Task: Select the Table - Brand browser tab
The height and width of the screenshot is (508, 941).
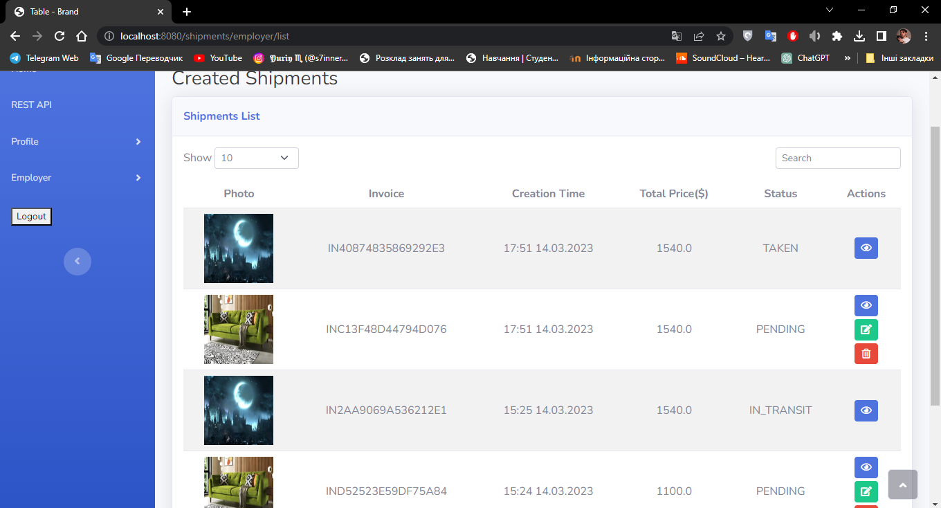Action: coord(89,12)
